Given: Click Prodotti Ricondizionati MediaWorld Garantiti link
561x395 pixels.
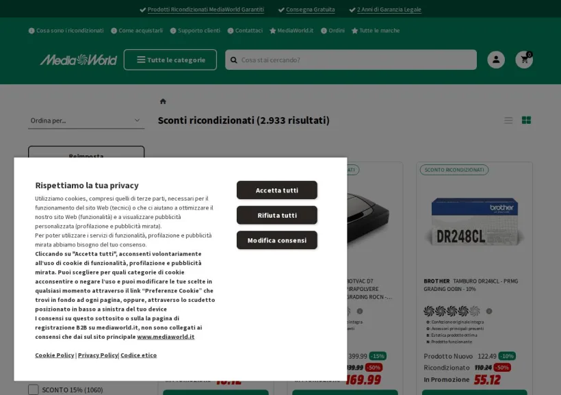Looking at the screenshot, I should [x=206, y=10].
